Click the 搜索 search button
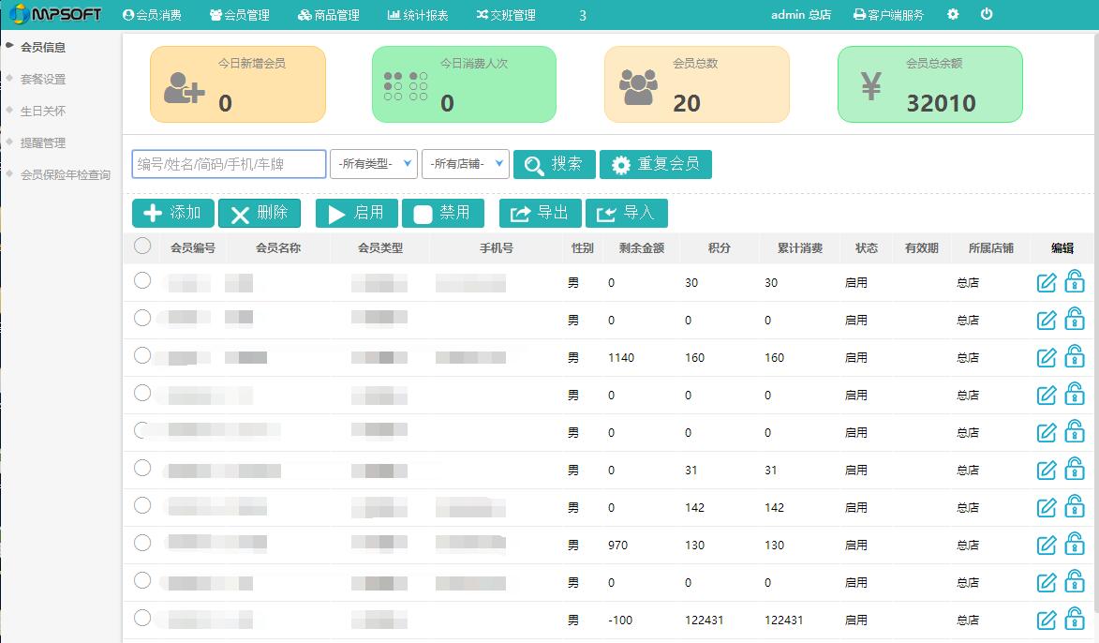1099x643 pixels. point(555,164)
